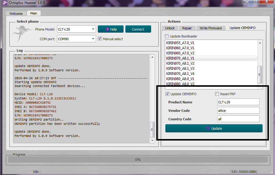275x175 pixels.
Task: Select KIRIN980_A8.0_V1 in the list
Action: click(x=211, y=79)
